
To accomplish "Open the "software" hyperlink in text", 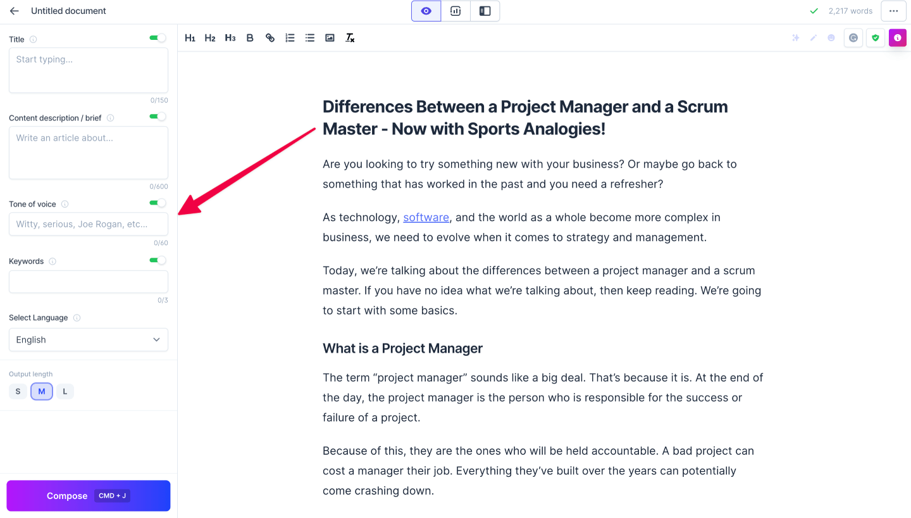I will [x=426, y=217].
